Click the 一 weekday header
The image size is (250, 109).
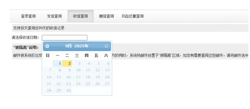tap(58, 55)
